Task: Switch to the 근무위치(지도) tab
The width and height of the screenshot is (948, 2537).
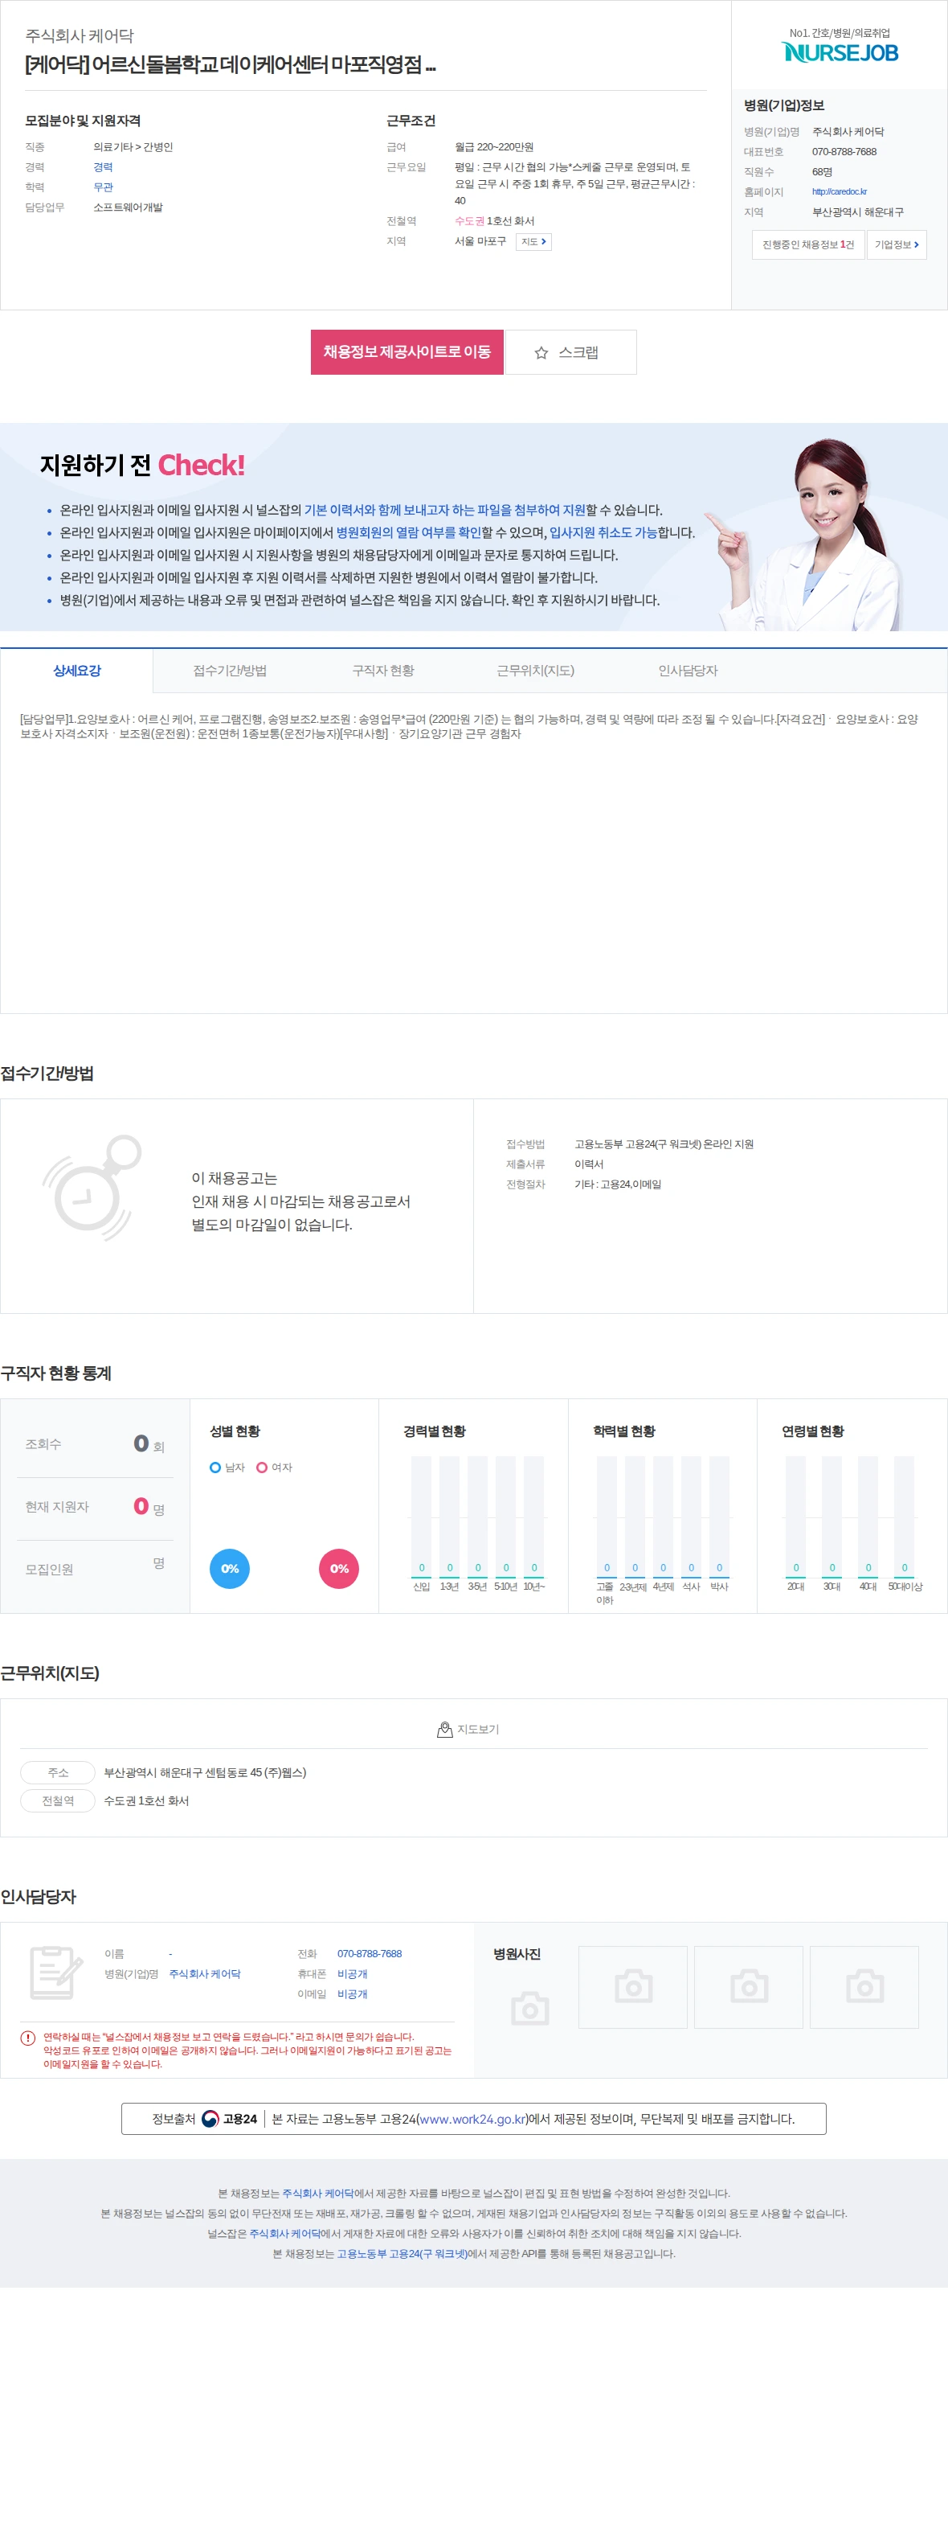Action: click(x=536, y=671)
